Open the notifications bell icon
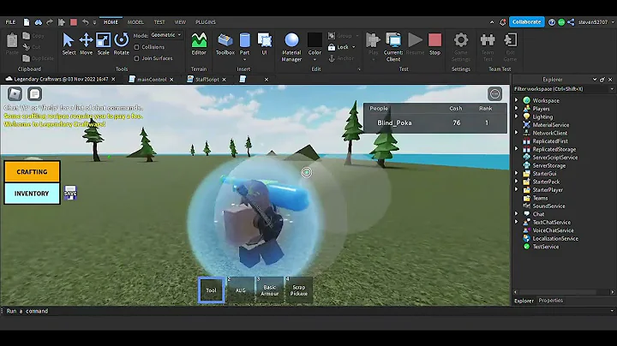The height and width of the screenshot is (346, 617). [502, 22]
